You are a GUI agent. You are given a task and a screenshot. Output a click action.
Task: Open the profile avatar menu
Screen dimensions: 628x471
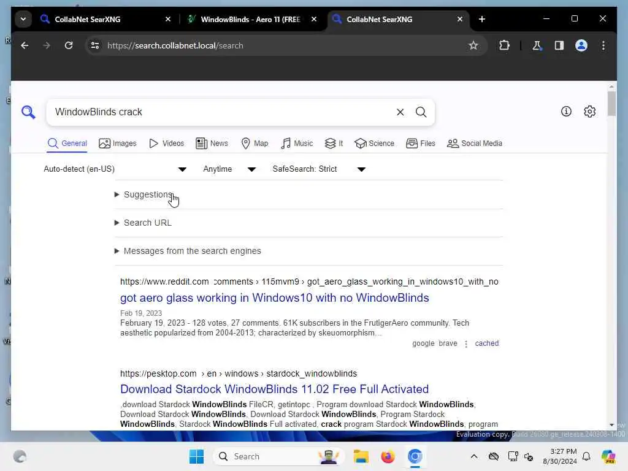[581, 45]
